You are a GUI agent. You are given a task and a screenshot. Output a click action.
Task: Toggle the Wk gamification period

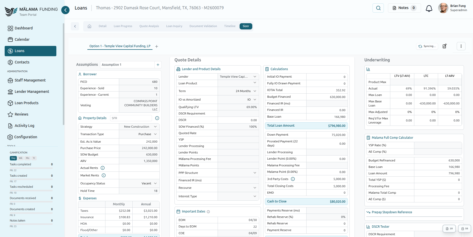tap(20, 158)
